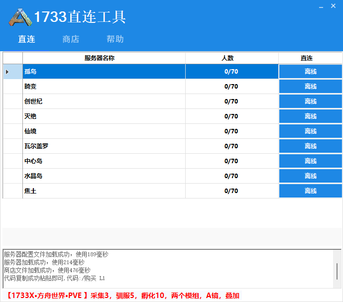Click the red 1733X•方舟世界•PVE banner text
343x302 pixels.
tap(122, 296)
